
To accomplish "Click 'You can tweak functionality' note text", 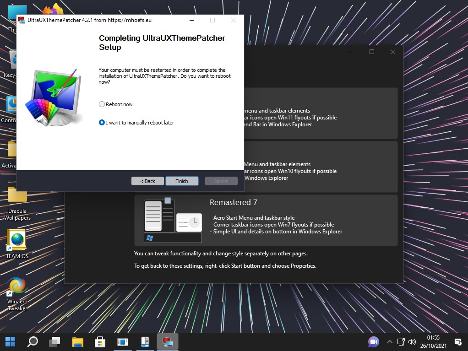I will pyautogui.click(x=221, y=254).
